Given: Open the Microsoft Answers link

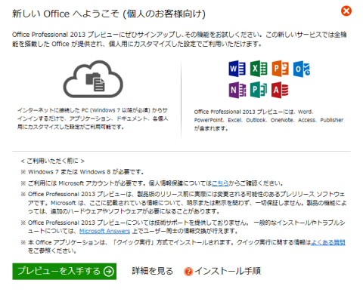Looking at the screenshot, I should click(x=104, y=231).
